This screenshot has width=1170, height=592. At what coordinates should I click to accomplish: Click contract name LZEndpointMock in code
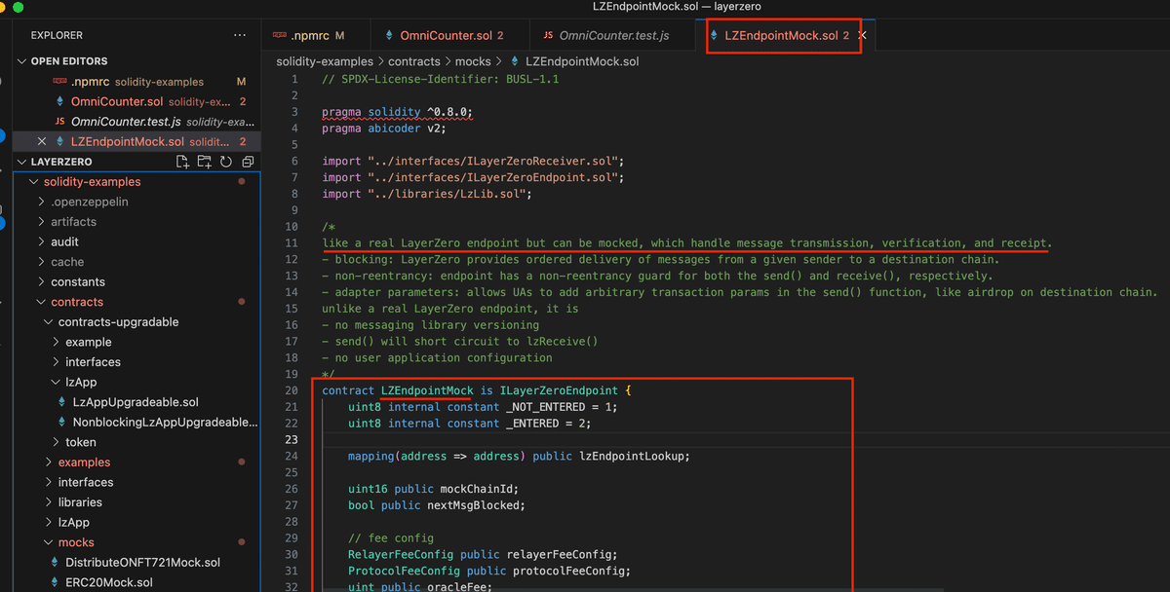coord(427,390)
